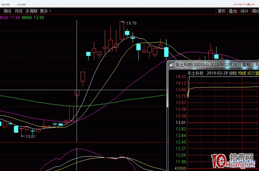This screenshot has width=259, height=171.
Task: Click the green MA60 indicator label
Action: [x=33, y=17]
